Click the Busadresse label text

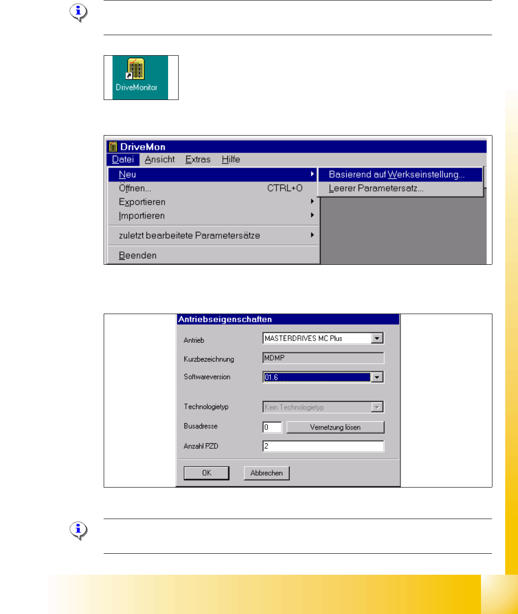click(201, 426)
